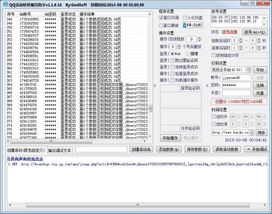
Task: Select row 364 with account 411663742
Action: (77, 85)
